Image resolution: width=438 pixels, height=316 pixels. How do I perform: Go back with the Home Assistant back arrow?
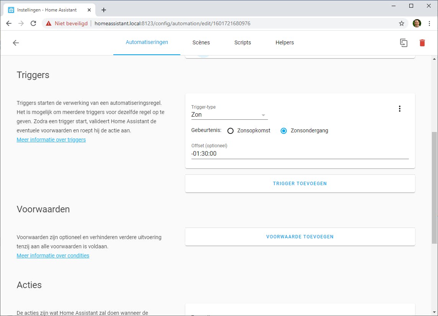click(x=16, y=43)
